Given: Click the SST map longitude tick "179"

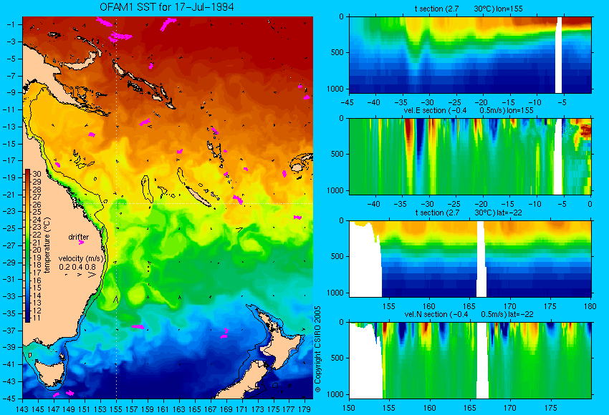Looking at the screenshot, I should tap(304, 409).
